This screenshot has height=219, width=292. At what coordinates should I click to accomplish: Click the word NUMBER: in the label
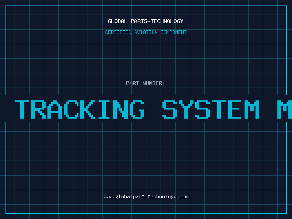[154, 83]
